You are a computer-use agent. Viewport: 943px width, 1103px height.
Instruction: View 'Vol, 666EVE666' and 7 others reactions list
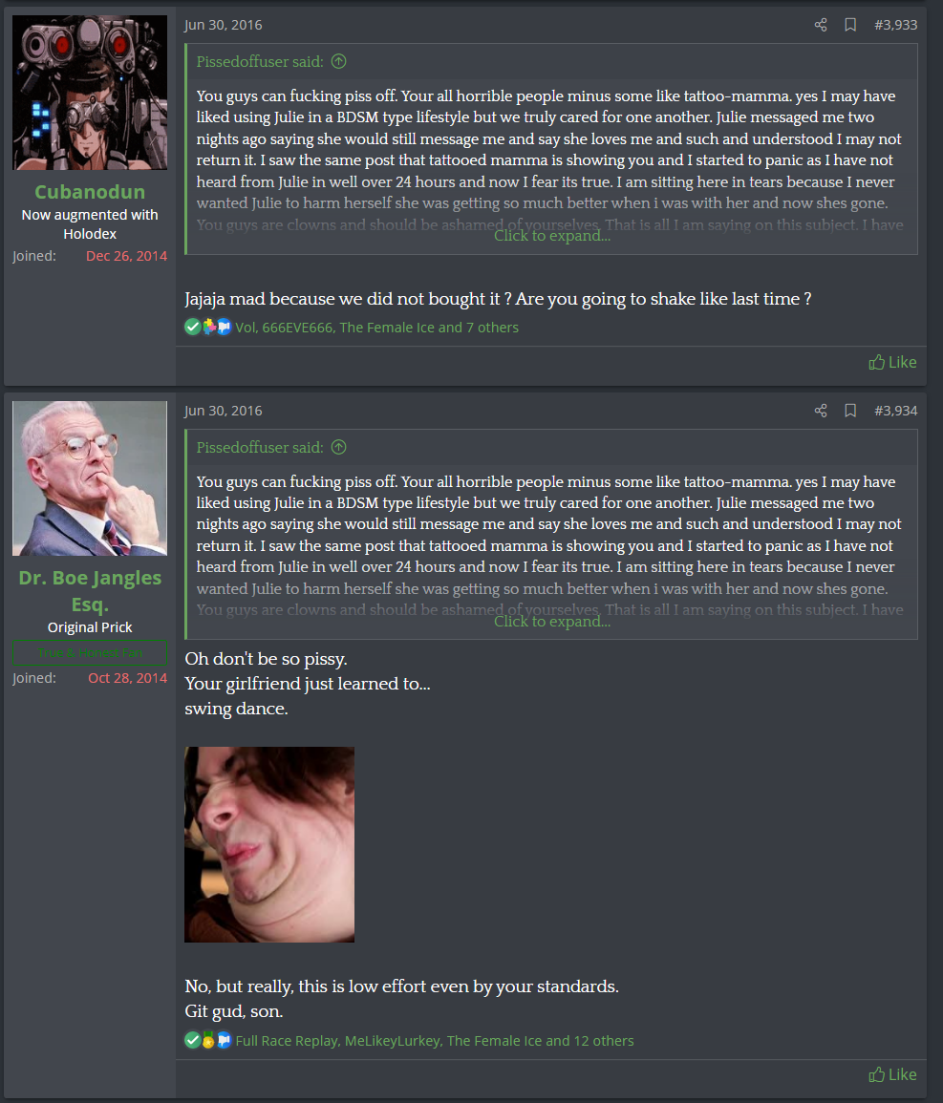[376, 328]
